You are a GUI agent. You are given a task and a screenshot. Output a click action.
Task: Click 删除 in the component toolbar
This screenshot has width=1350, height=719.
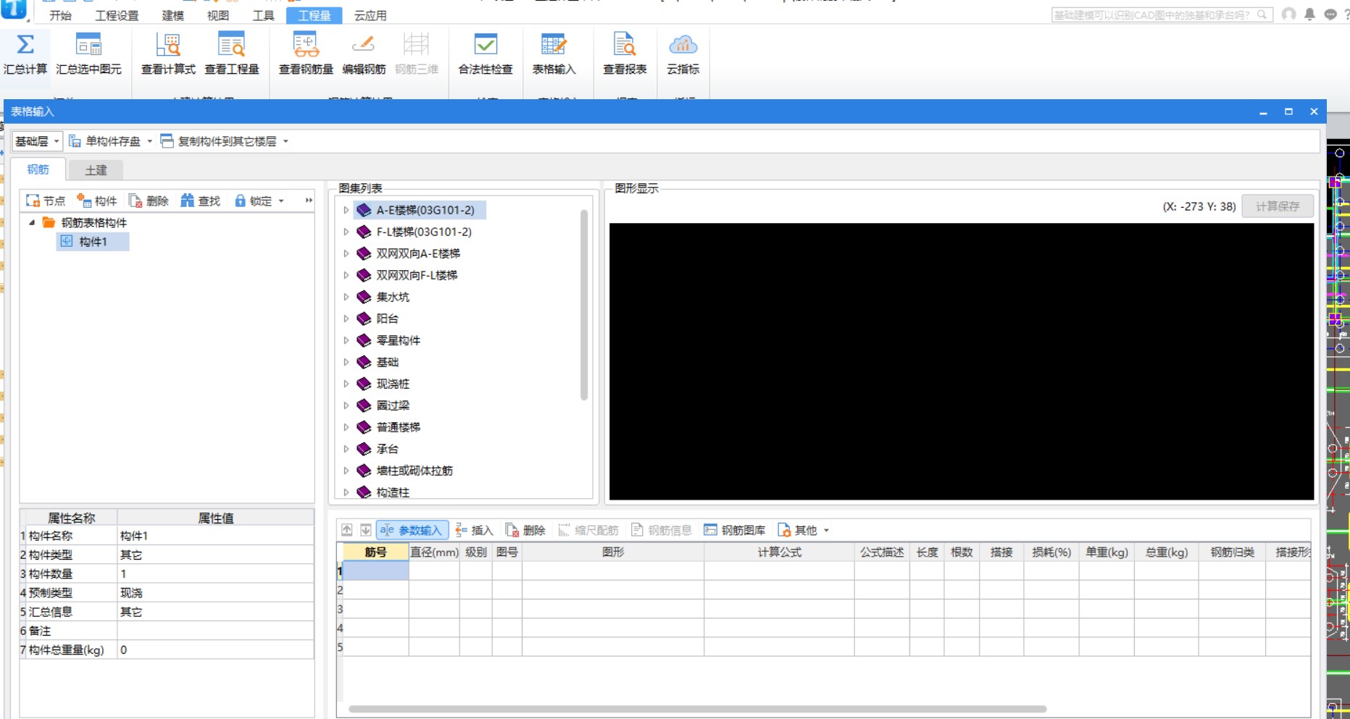[x=149, y=201]
